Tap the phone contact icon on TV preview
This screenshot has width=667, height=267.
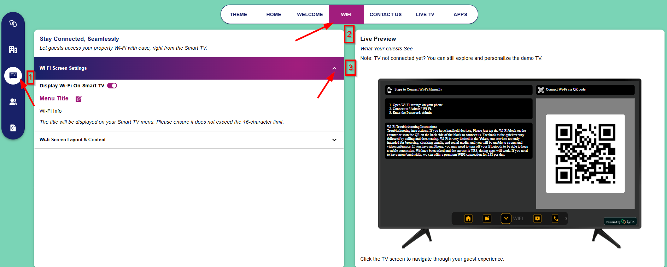(556, 218)
